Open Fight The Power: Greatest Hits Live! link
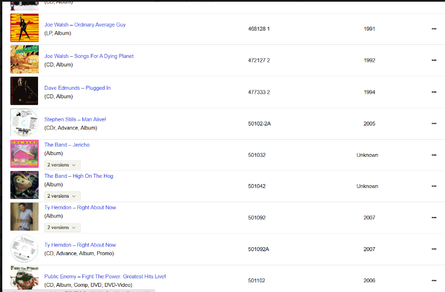The image size is (445, 292). 124,277
